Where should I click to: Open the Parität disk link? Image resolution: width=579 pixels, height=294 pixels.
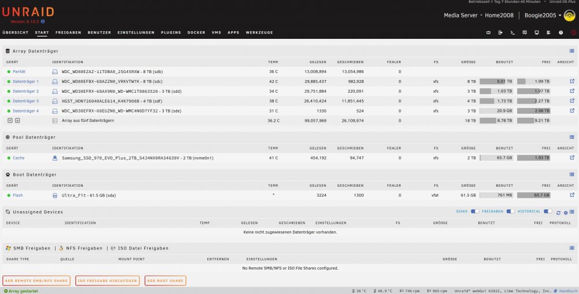pyautogui.click(x=19, y=72)
